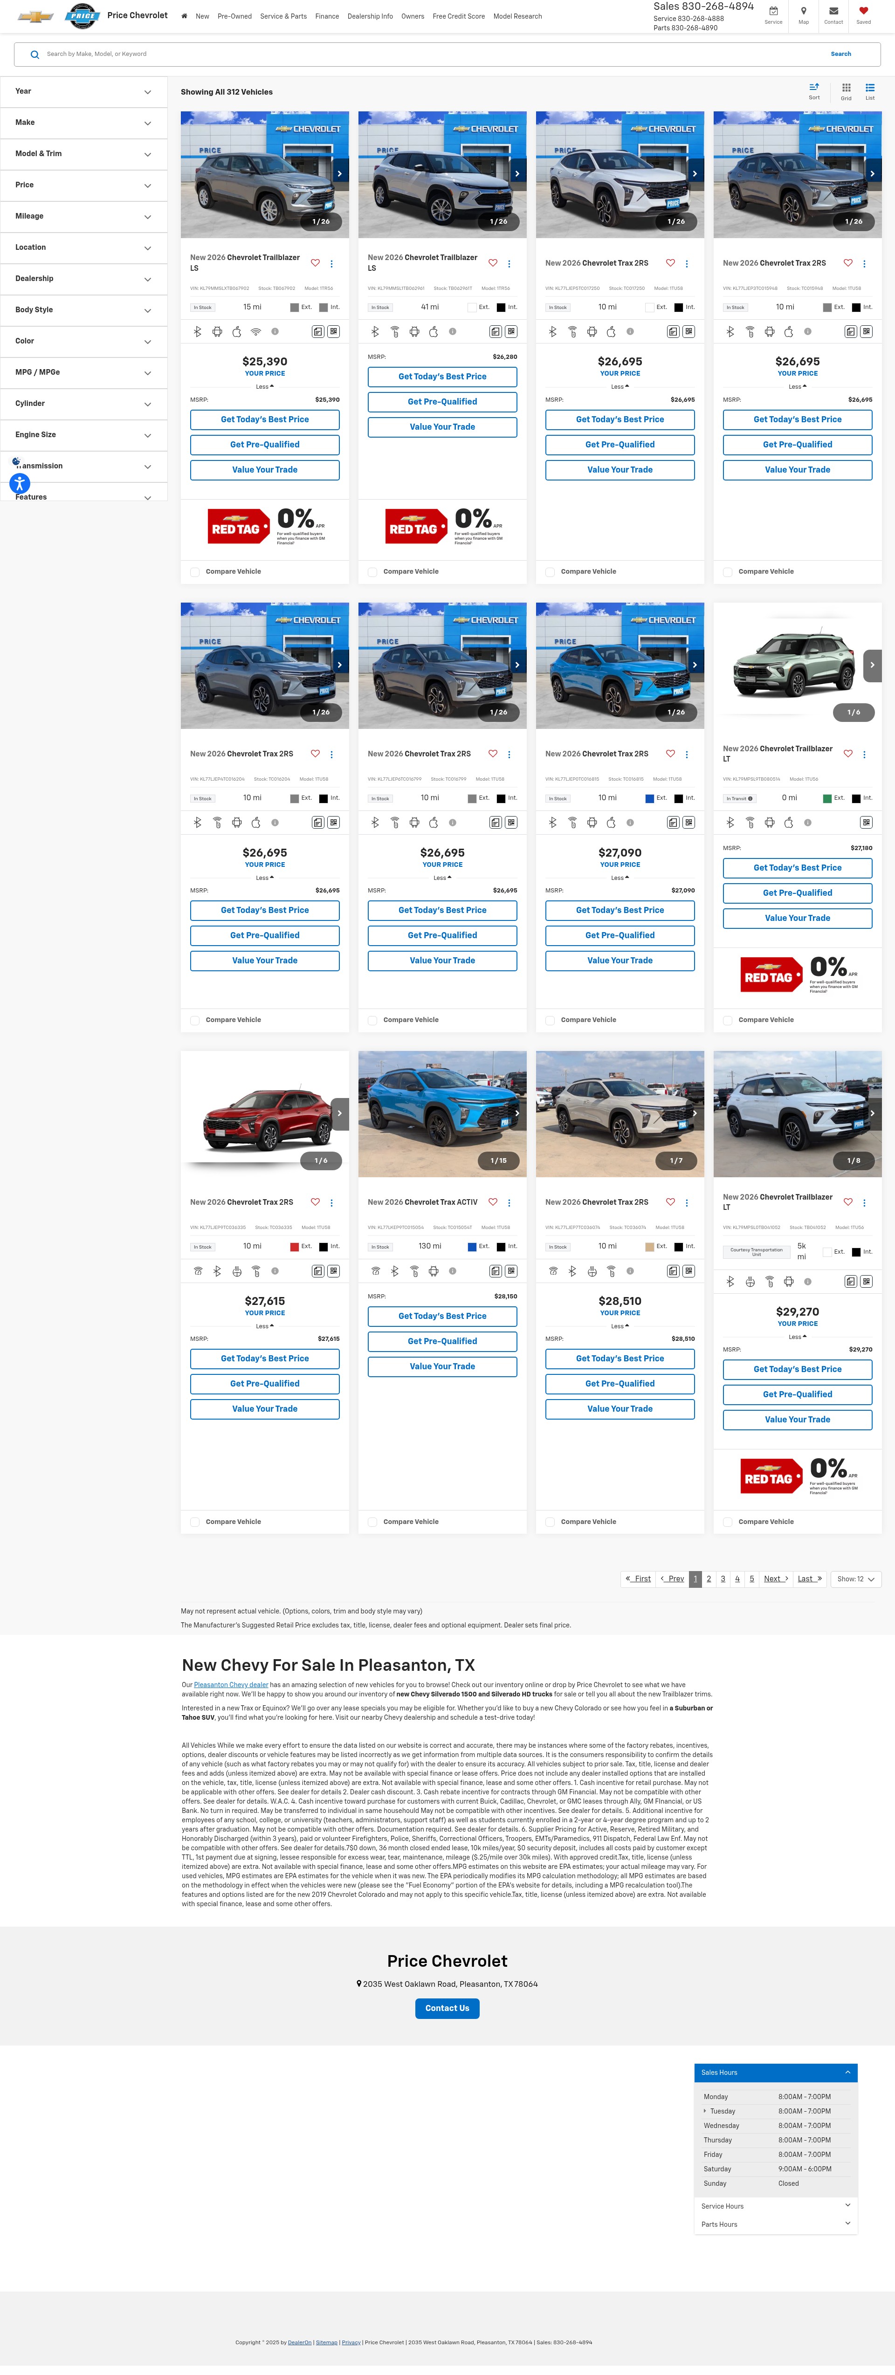This screenshot has height=2375, width=895.
Task: Click the search magnifier icon
Action: click(x=35, y=55)
